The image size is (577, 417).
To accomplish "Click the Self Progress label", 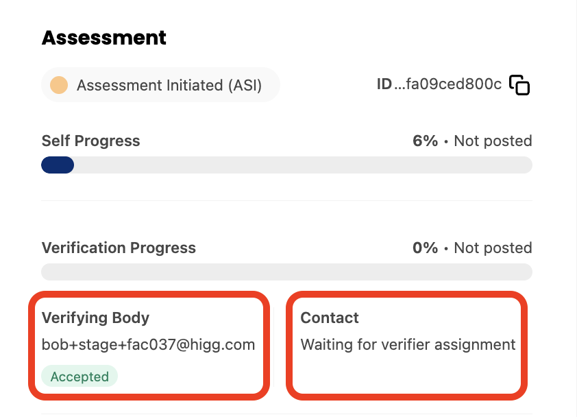I will 90,141.
